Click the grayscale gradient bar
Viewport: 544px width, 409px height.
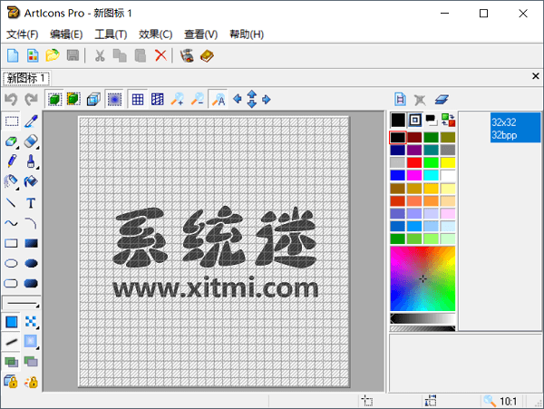point(423,318)
